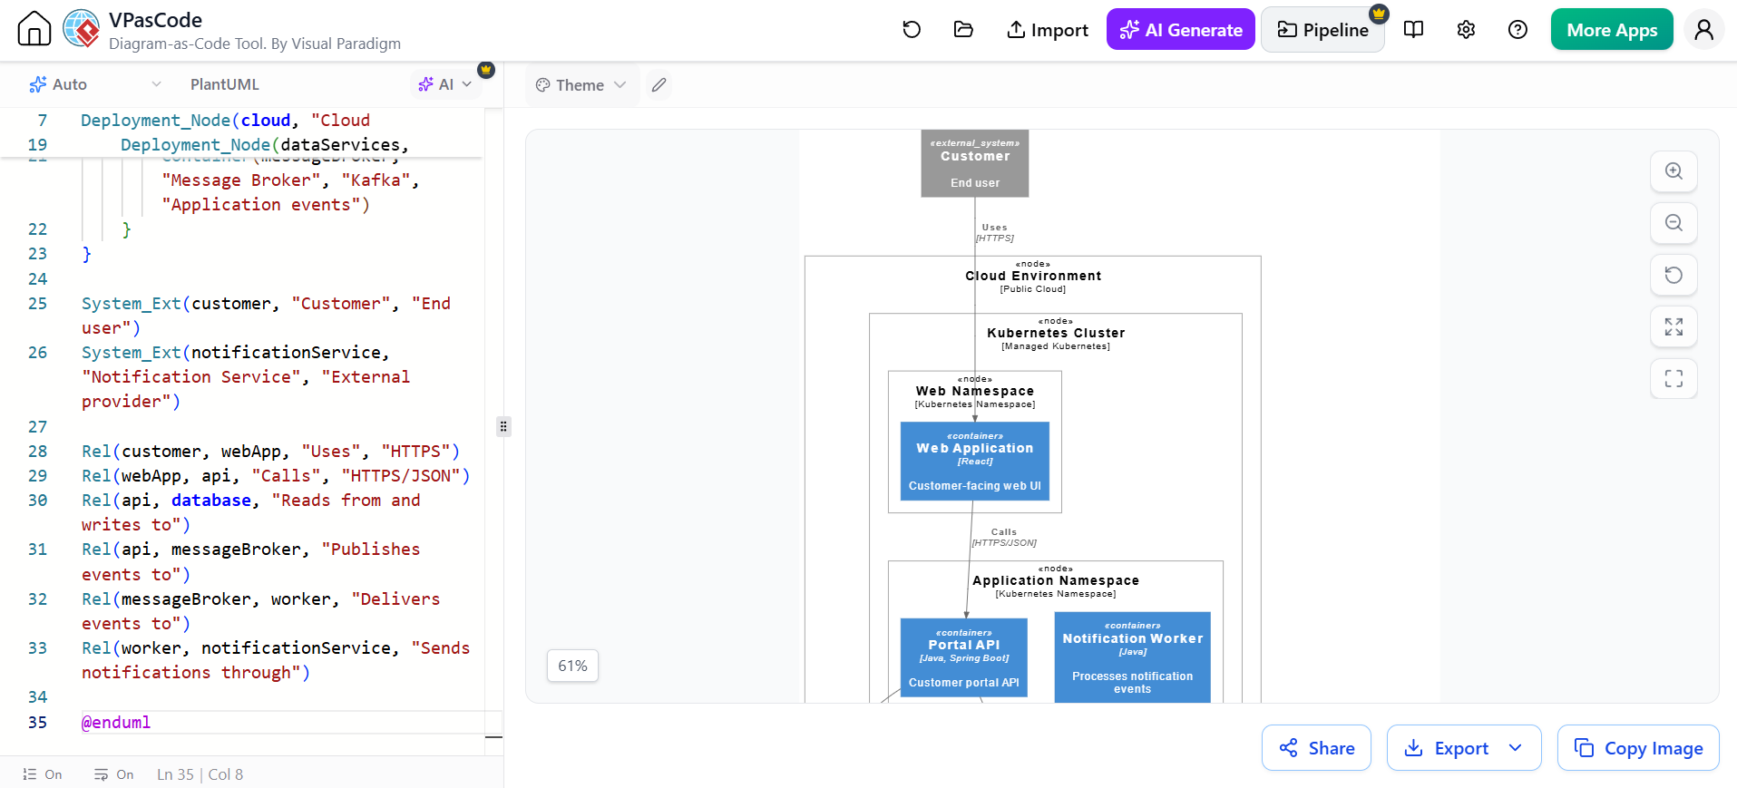Click the AI Generate button
This screenshot has width=1737, height=788.
coord(1180,30)
